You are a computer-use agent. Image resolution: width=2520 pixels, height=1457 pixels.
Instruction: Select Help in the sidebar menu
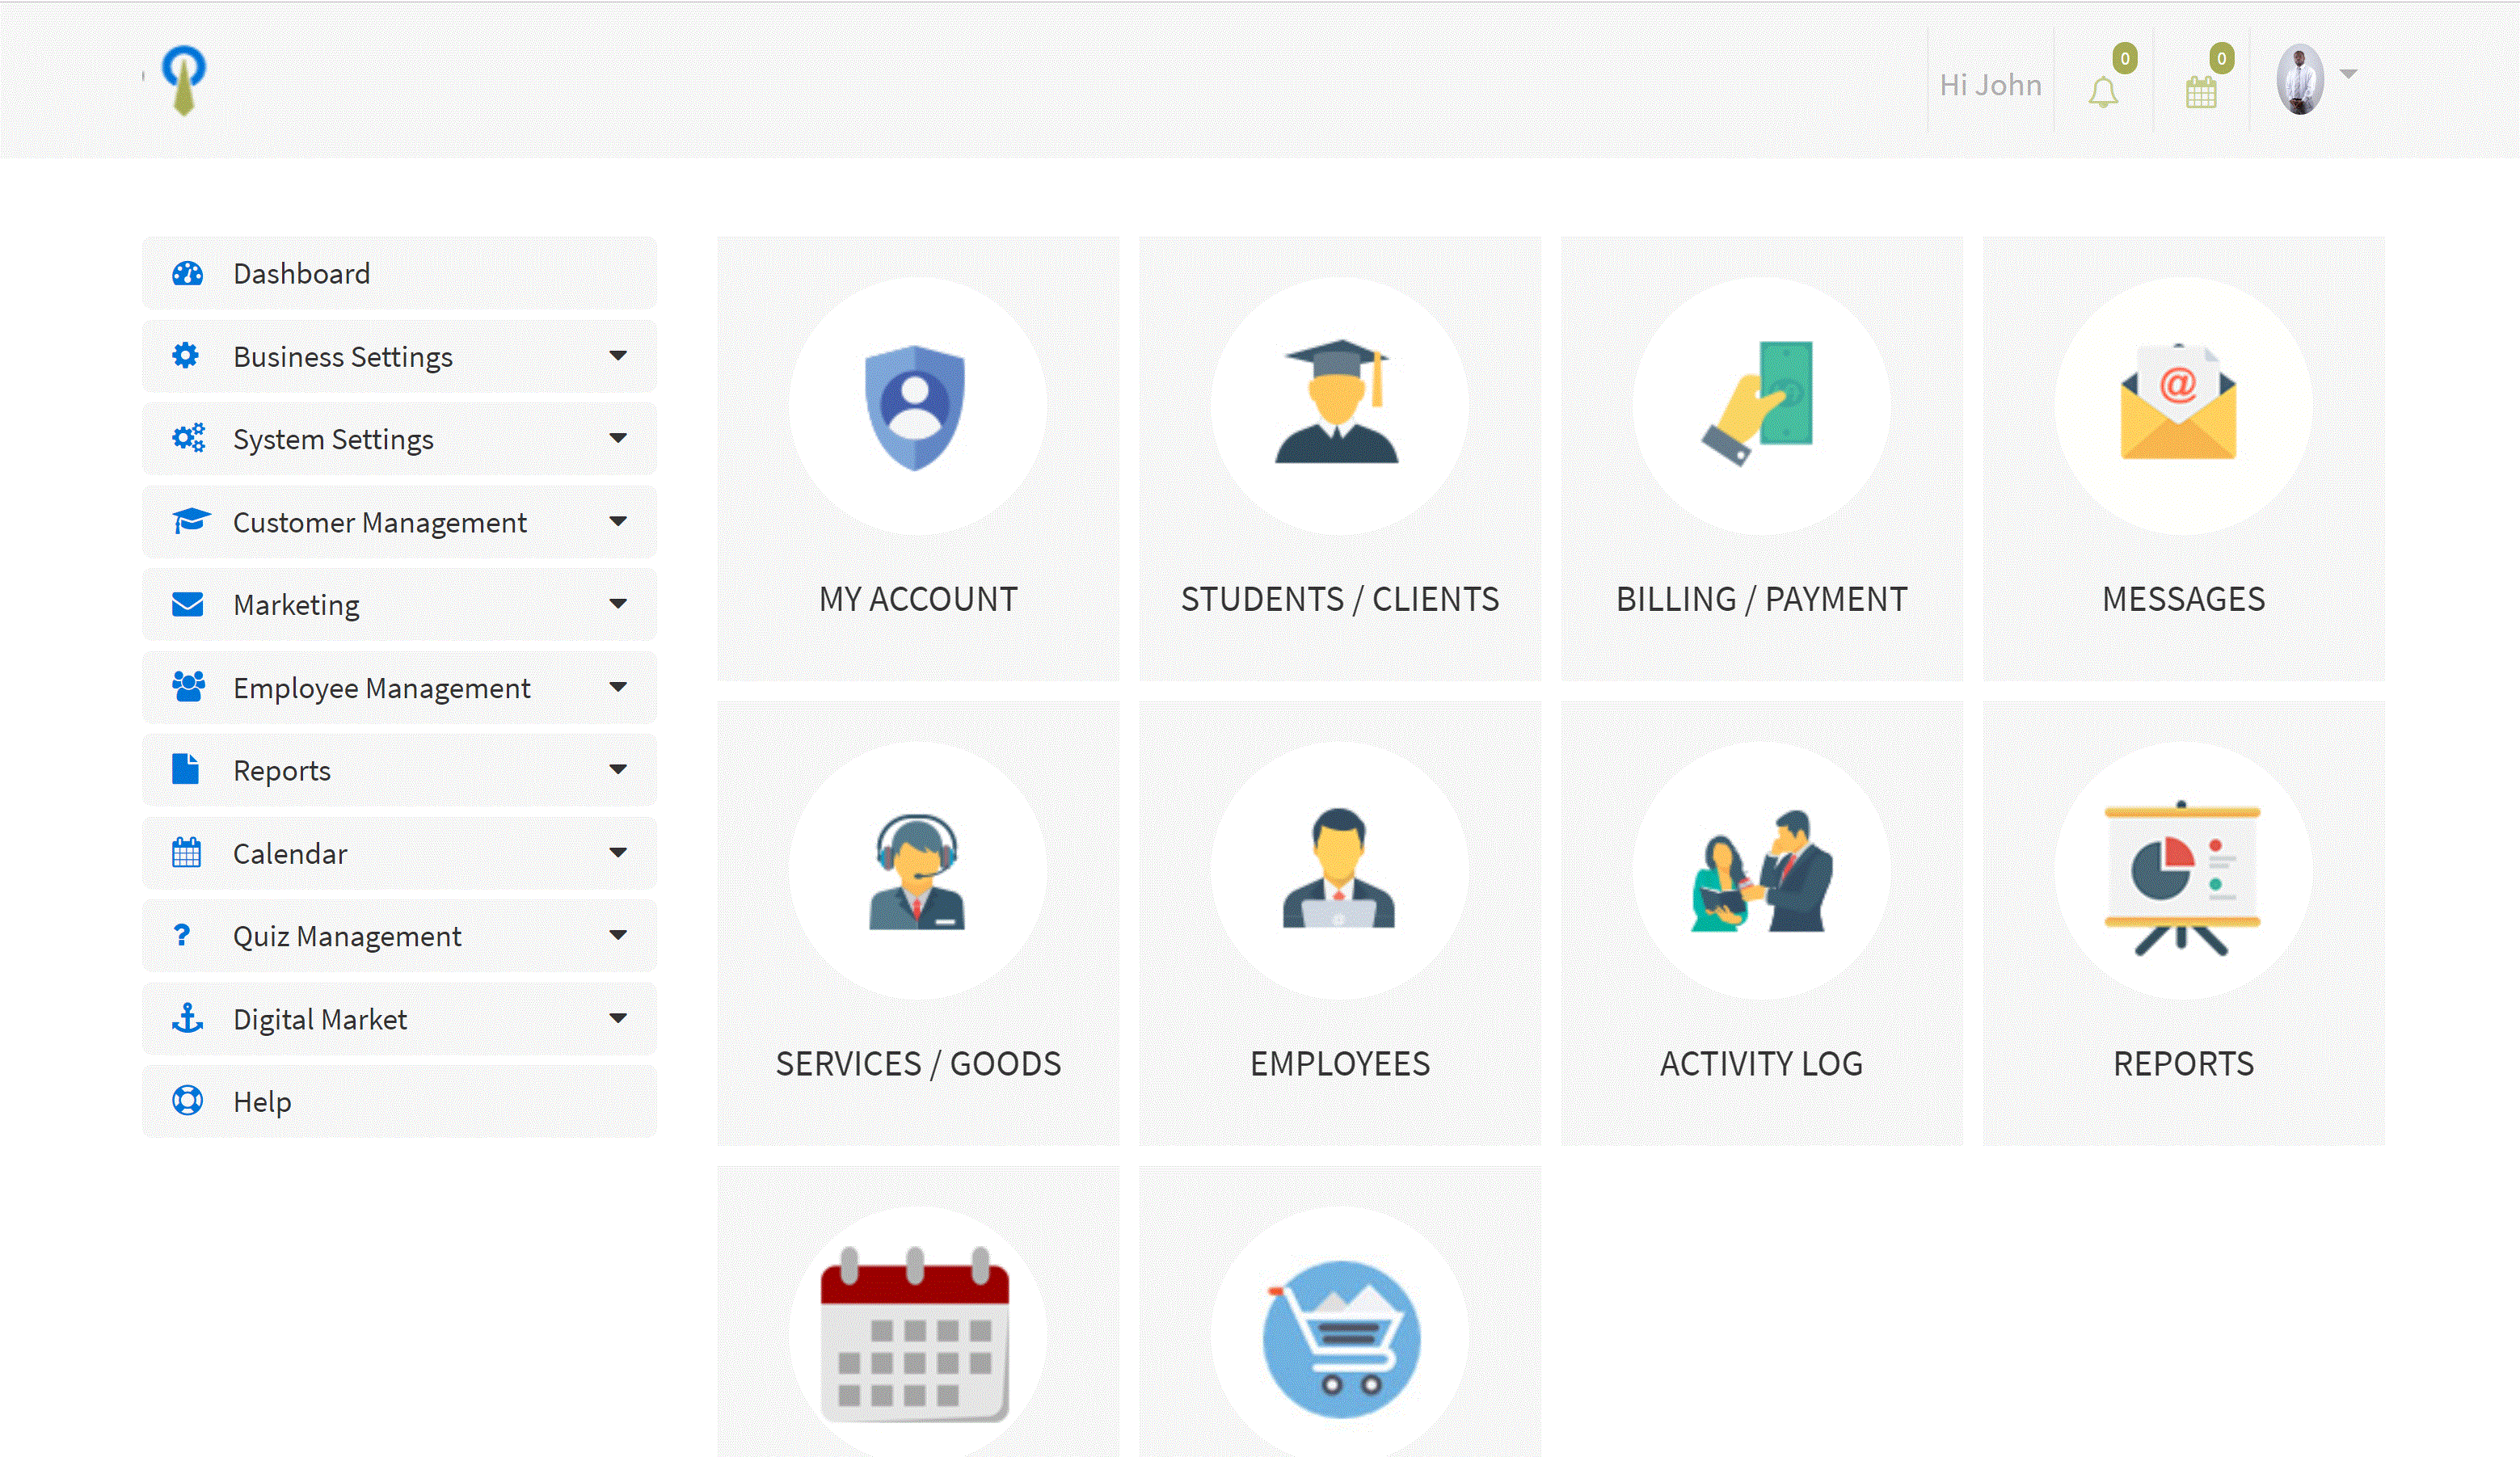coord(262,1101)
